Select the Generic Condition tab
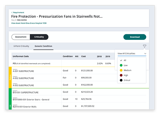Screen dimensions: 160x115 43,46
